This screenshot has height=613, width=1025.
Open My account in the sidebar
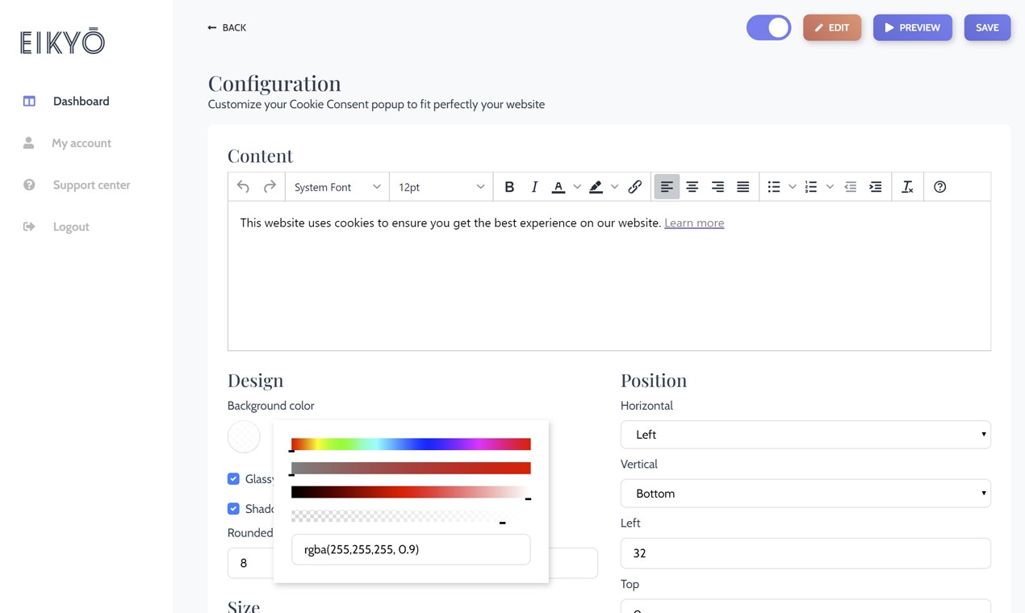(82, 144)
